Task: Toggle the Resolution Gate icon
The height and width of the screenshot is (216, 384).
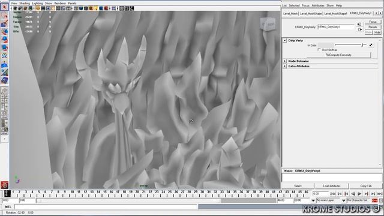Action: point(48,8)
